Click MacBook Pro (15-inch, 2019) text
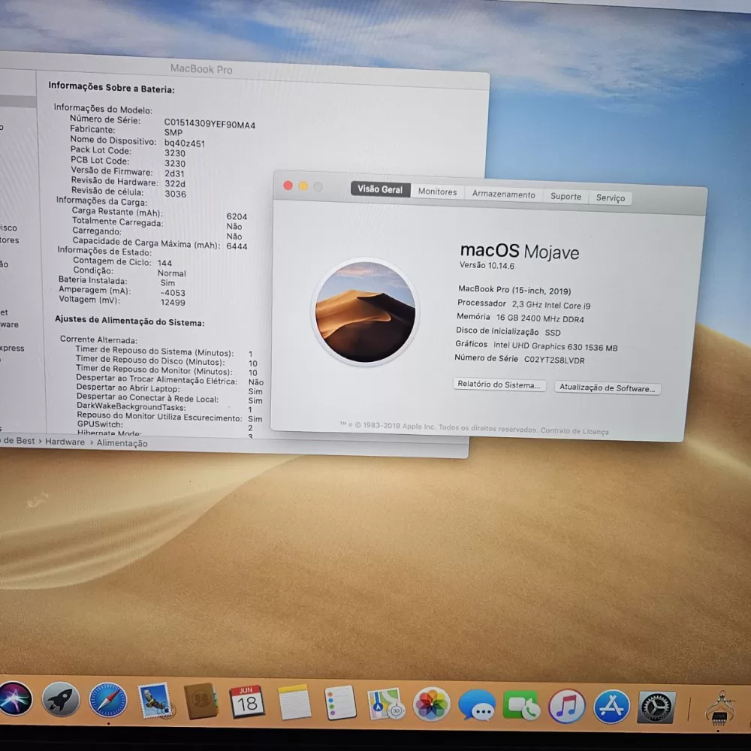 tap(514, 290)
